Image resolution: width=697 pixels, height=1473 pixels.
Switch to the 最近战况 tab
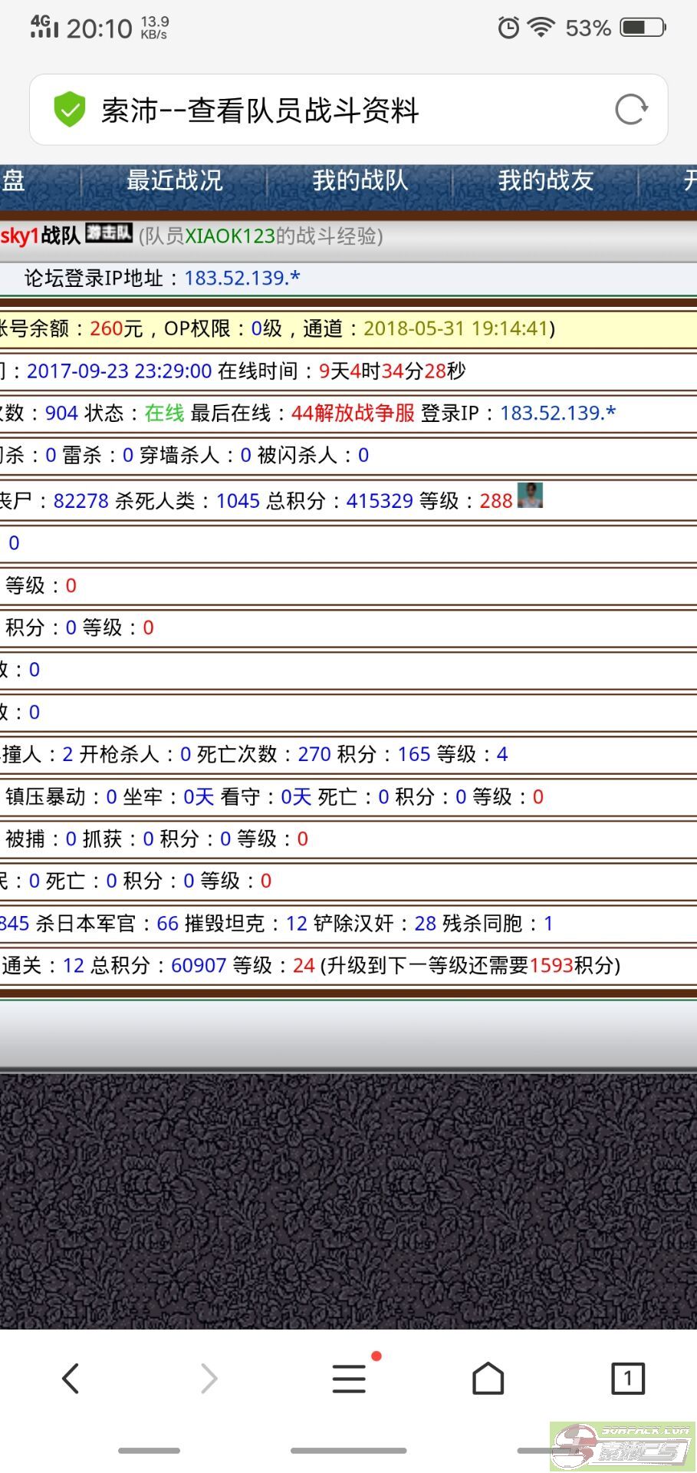[x=174, y=181]
